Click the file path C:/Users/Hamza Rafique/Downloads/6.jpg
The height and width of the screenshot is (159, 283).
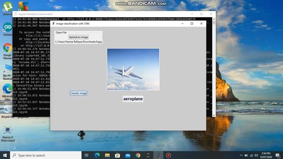pyautogui.click(x=79, y=42)
